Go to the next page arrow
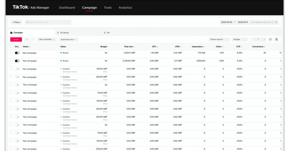289x151 pixels. [264, 39]
